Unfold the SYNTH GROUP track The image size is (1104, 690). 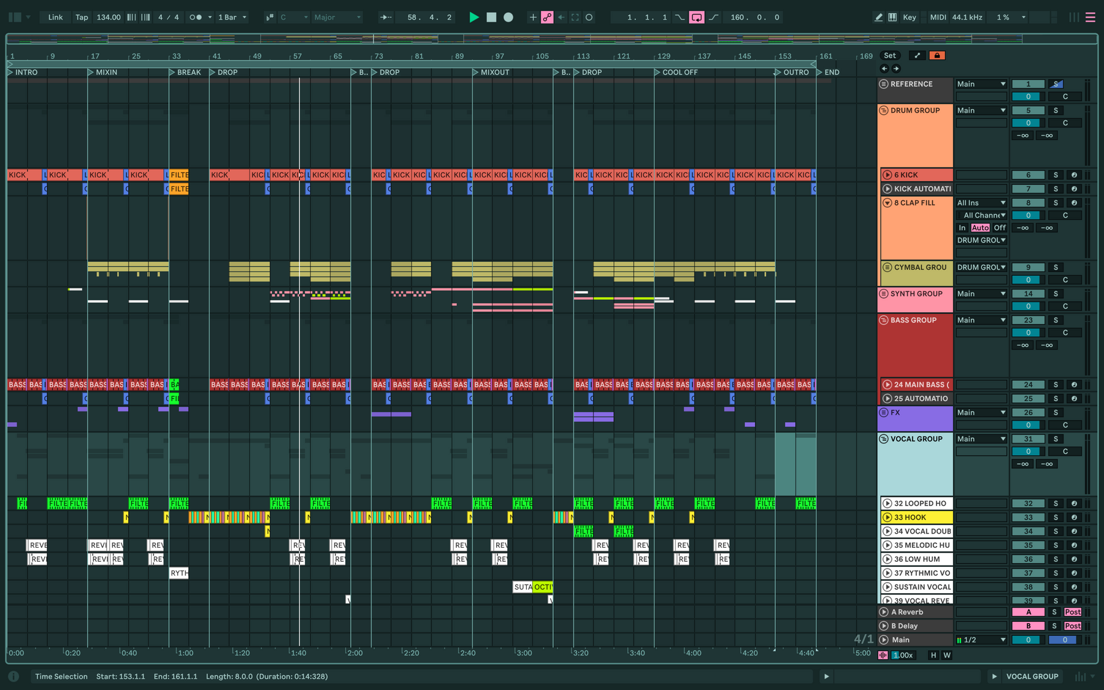click(884, 294)
